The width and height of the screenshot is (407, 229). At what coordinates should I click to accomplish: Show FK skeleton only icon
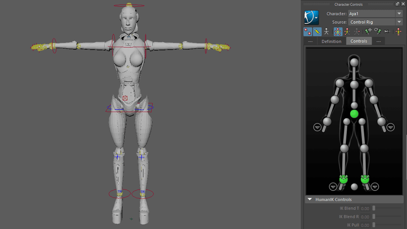356,31
